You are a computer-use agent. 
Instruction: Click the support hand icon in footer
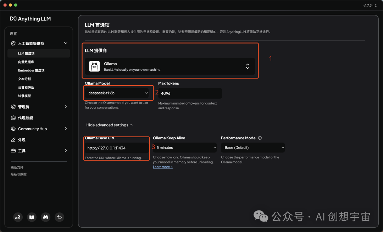tap(18, 217)
